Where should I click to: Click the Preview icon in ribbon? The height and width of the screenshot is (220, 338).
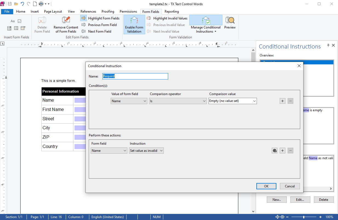[x=230, y=23]
